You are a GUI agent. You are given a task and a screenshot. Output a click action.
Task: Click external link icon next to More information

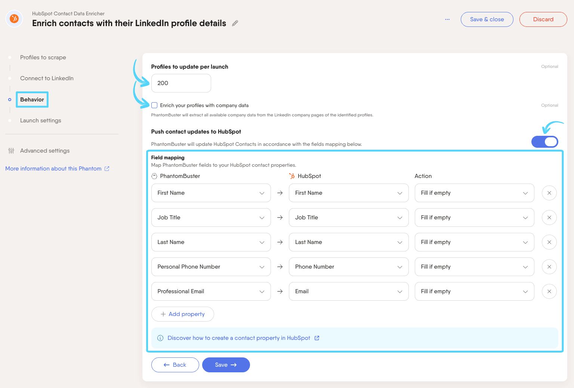pyautogui.click(x=107, y=169)
